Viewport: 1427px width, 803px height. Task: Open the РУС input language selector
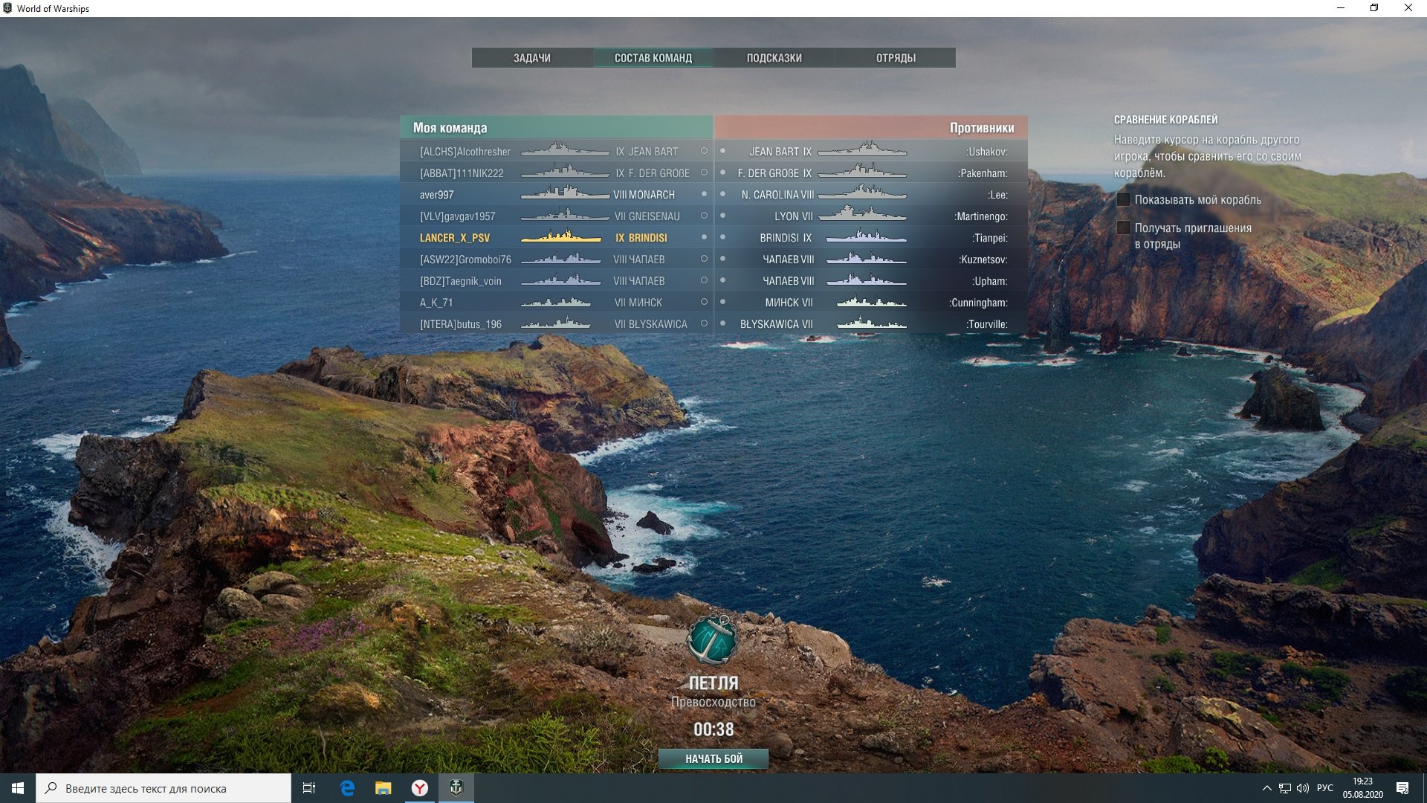coord(1324,788)
